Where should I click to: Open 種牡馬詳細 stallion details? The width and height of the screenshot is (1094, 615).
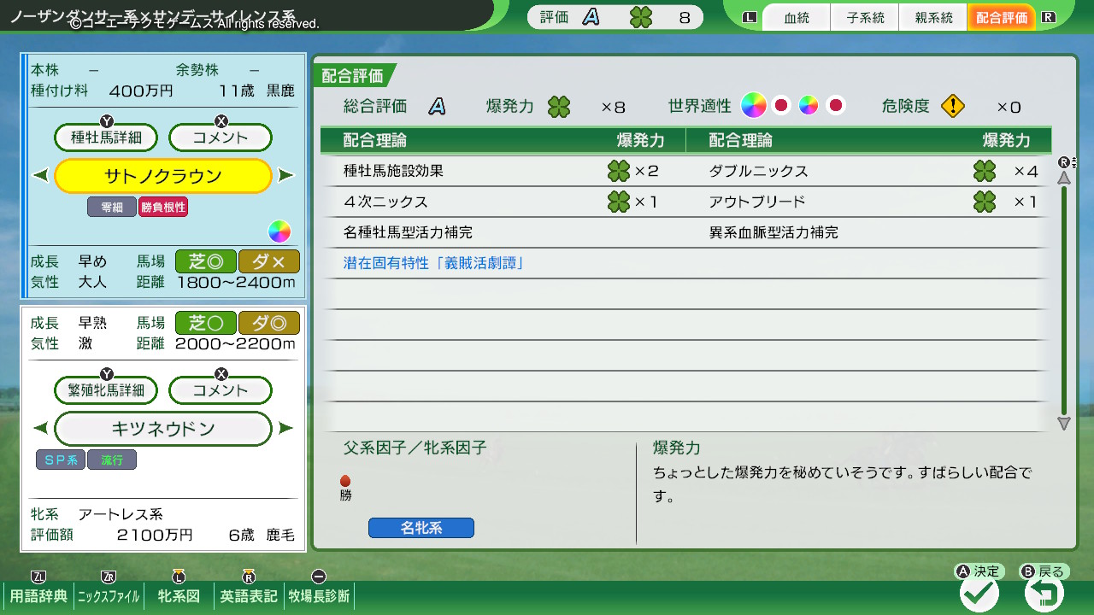click(x=106, y=137)
